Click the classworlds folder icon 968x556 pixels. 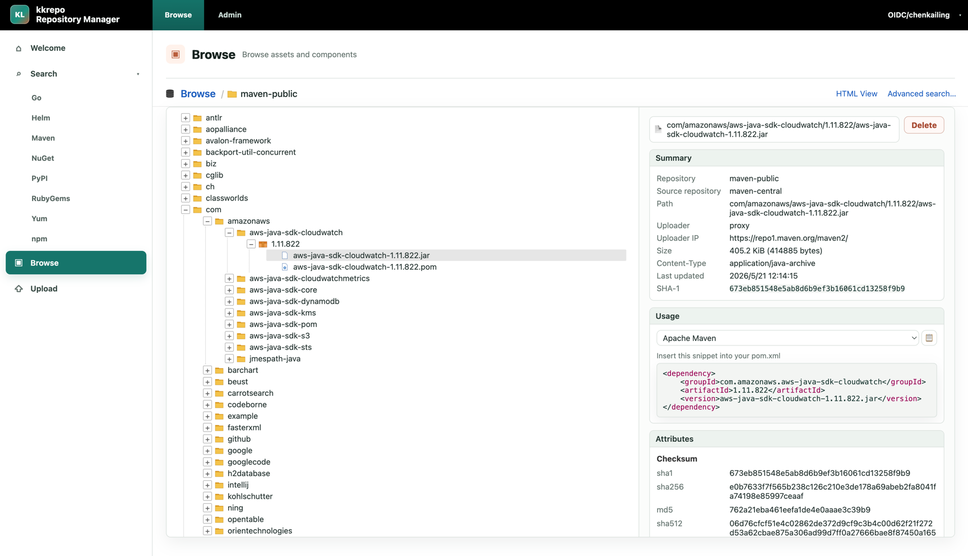197,198
